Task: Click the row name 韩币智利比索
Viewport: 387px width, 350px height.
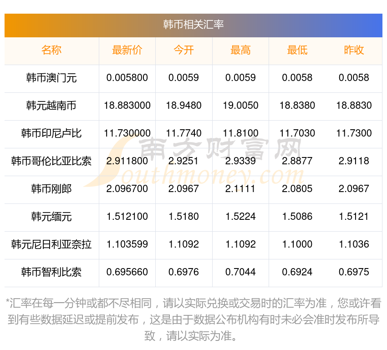Action: tap(51, 272)
